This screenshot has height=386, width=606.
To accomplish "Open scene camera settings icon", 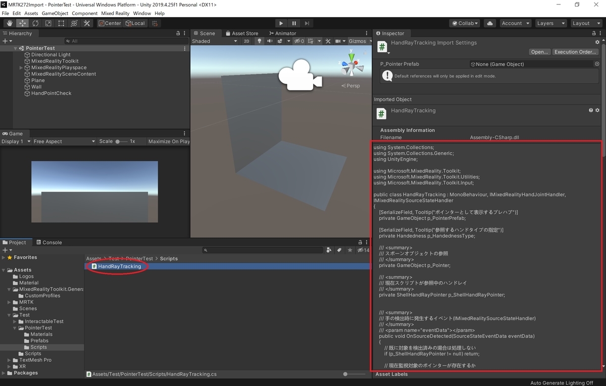I will 339,41.
